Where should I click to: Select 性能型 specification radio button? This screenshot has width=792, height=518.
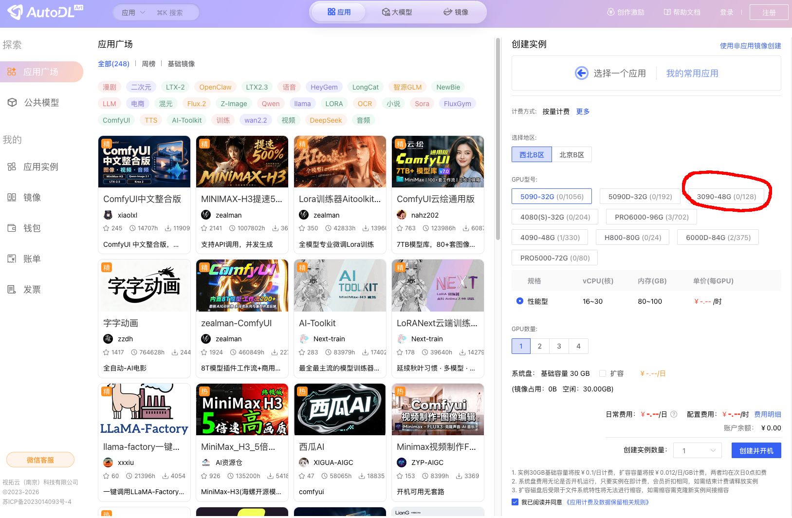pyautogui.click(x=520, y=301)
